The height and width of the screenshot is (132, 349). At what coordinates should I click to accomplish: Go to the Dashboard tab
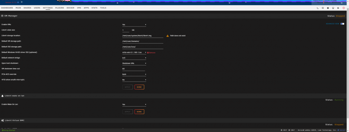[x=7, y=8]
